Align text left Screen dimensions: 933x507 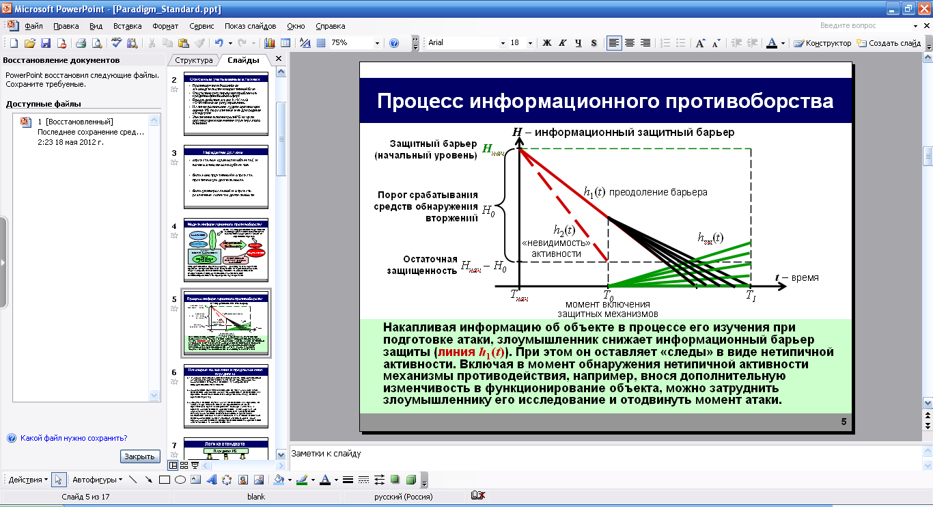(x=614, y=43)
